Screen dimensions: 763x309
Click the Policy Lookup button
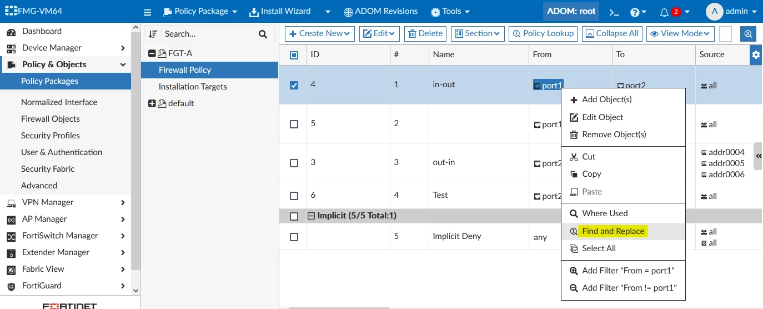[543, 34]
